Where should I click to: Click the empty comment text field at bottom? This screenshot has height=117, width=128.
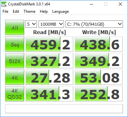64,109
